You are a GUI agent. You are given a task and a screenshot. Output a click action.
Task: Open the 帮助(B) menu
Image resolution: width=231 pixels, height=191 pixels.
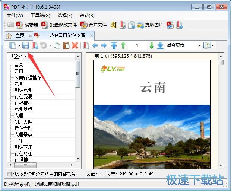(x=87, y=16)
